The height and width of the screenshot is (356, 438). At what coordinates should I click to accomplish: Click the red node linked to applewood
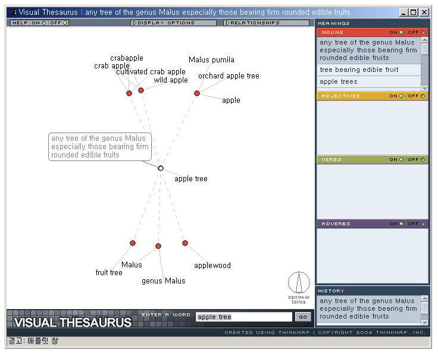185,243
